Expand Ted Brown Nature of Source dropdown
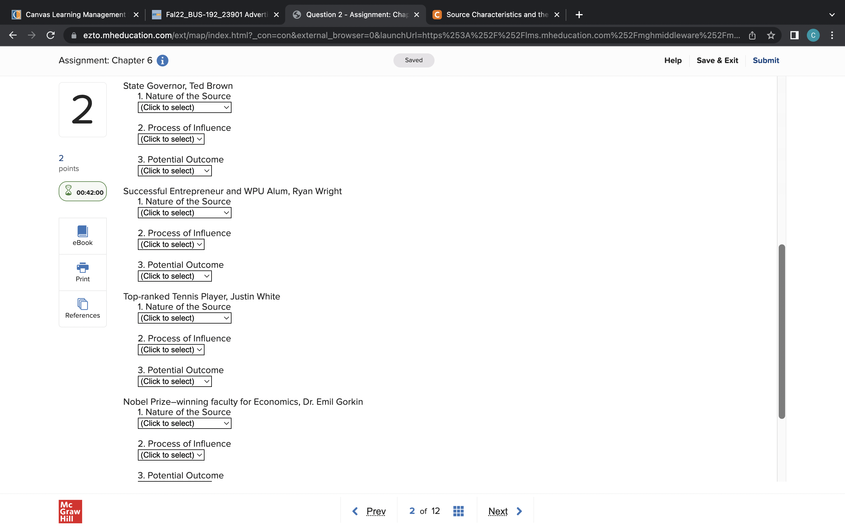 [184, 107]
